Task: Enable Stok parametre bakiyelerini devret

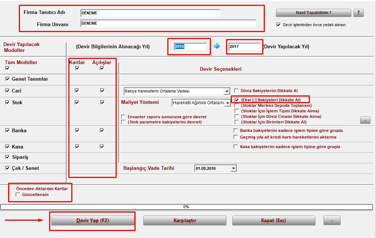Action: pyautogui.click(x=123, y=122)
